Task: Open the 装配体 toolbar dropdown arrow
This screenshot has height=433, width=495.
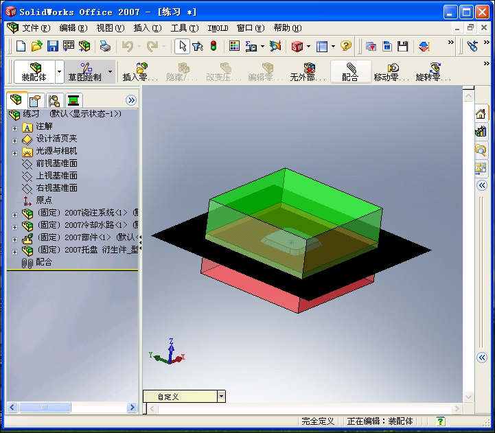Action: pos(59,71)
